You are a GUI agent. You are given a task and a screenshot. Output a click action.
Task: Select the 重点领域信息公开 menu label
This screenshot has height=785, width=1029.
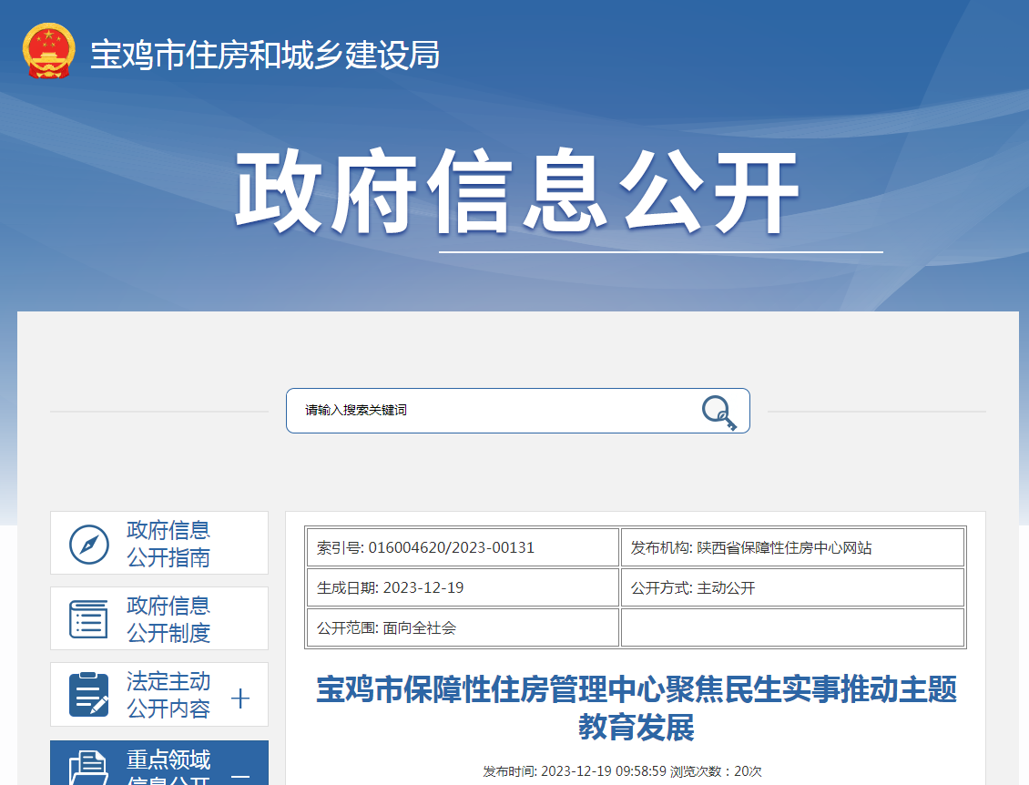[168, 767]
